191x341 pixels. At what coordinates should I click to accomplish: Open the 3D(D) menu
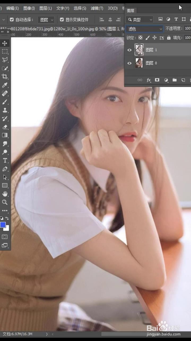click(113, 8)
